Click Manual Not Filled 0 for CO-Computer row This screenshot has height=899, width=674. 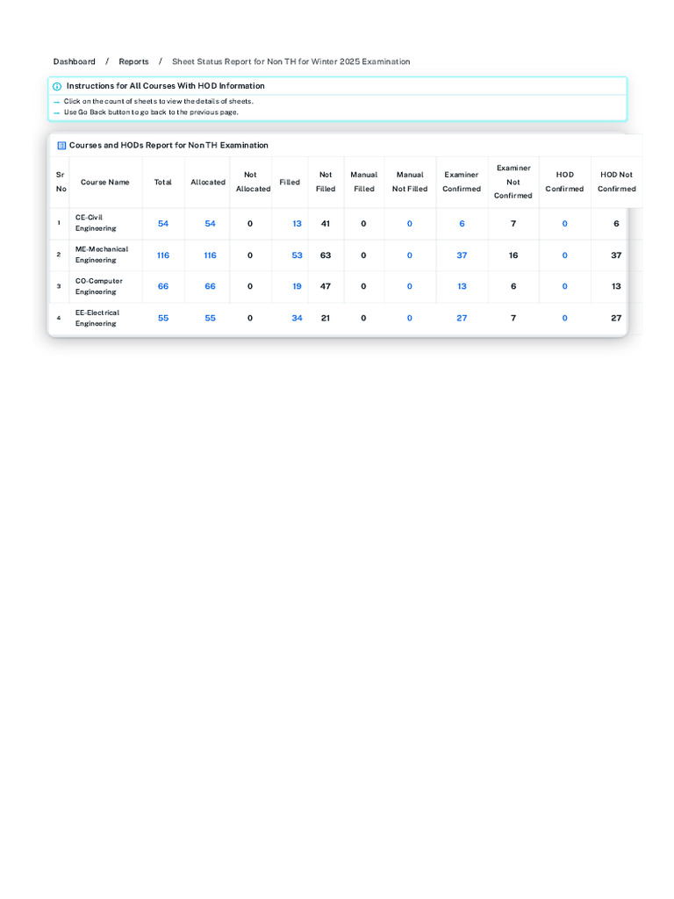coord(410,286)
